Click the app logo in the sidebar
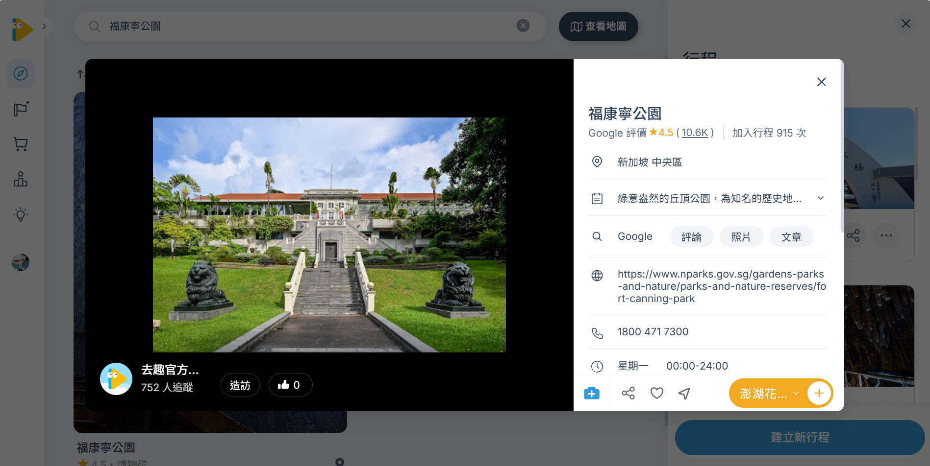This screenshot has height=466, width=930. click(x=22, y=29)
